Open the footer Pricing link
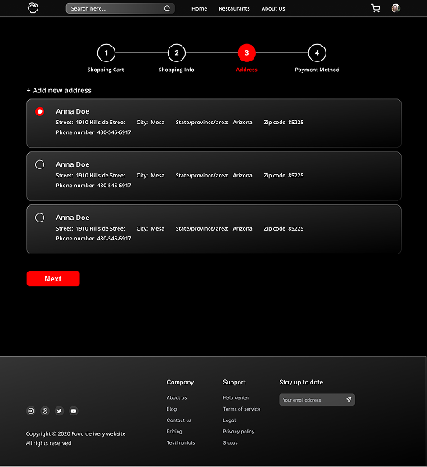The image size is (427, 467). [x=174, y=432]
